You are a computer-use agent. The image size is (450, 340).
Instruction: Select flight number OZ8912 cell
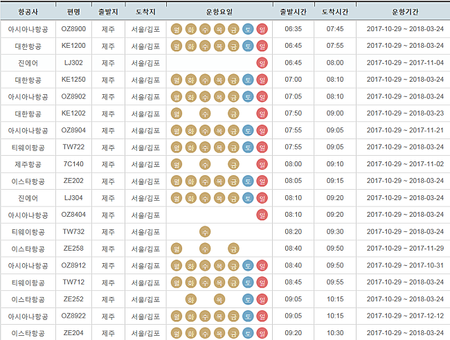tap(73, 266)
